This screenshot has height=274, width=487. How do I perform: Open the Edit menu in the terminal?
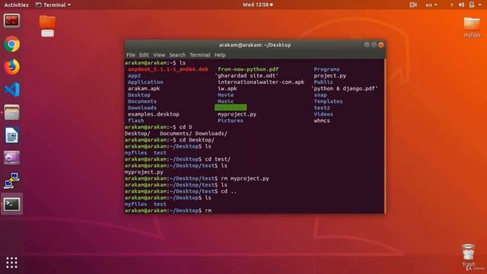click(x=144, y=55)
